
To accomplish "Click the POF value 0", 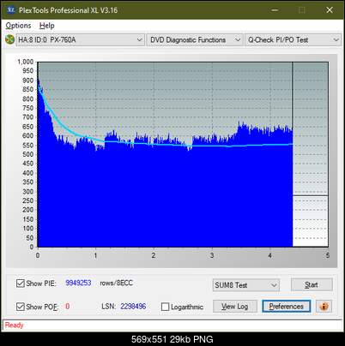I will pos(68,307).
